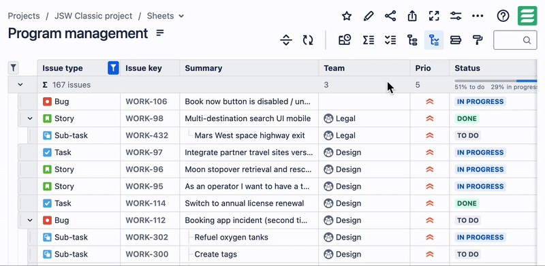Click the green app logo icon

coord(527,16)
